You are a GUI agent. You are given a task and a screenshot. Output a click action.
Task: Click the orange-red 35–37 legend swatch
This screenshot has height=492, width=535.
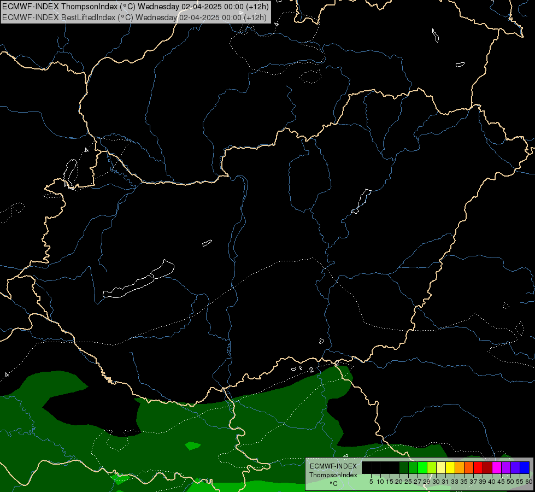(x=469, y=467)
